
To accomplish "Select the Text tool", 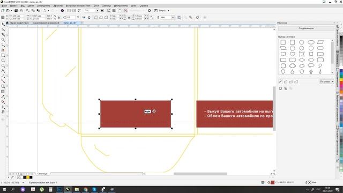I will pos(3,71).
